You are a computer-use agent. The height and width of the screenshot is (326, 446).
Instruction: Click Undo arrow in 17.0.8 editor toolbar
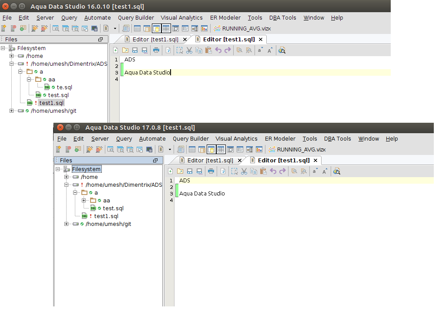click(273, 171)
